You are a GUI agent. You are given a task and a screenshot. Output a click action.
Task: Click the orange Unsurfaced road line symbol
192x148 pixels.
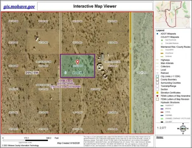(162, 53)
